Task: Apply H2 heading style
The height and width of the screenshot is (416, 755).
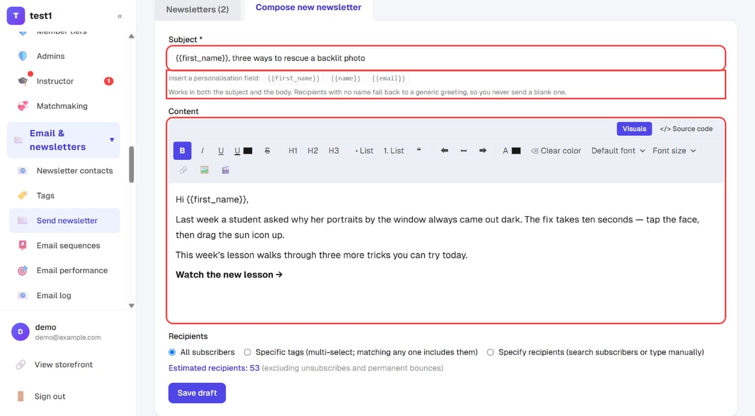Action: click(x=313, y=151)
